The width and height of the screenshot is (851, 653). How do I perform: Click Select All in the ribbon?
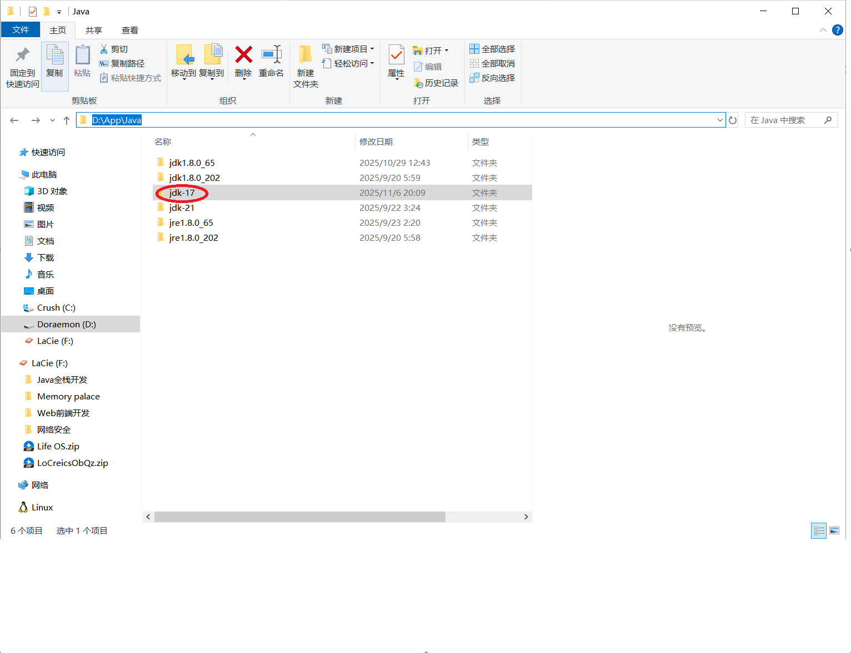[492, 49]
